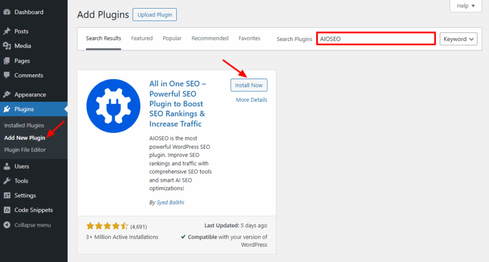Select Add New Plugin submenu item
Image resolution: width=489 pixels, height=262 pixels.
click(x=25, y=138)
